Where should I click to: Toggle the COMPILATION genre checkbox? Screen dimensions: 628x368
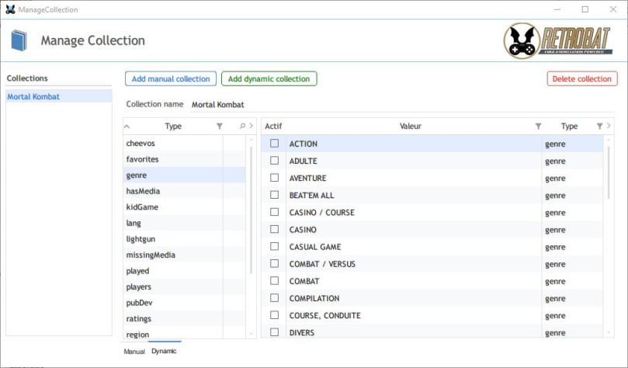pyautogui.click(x=274, y=298)
